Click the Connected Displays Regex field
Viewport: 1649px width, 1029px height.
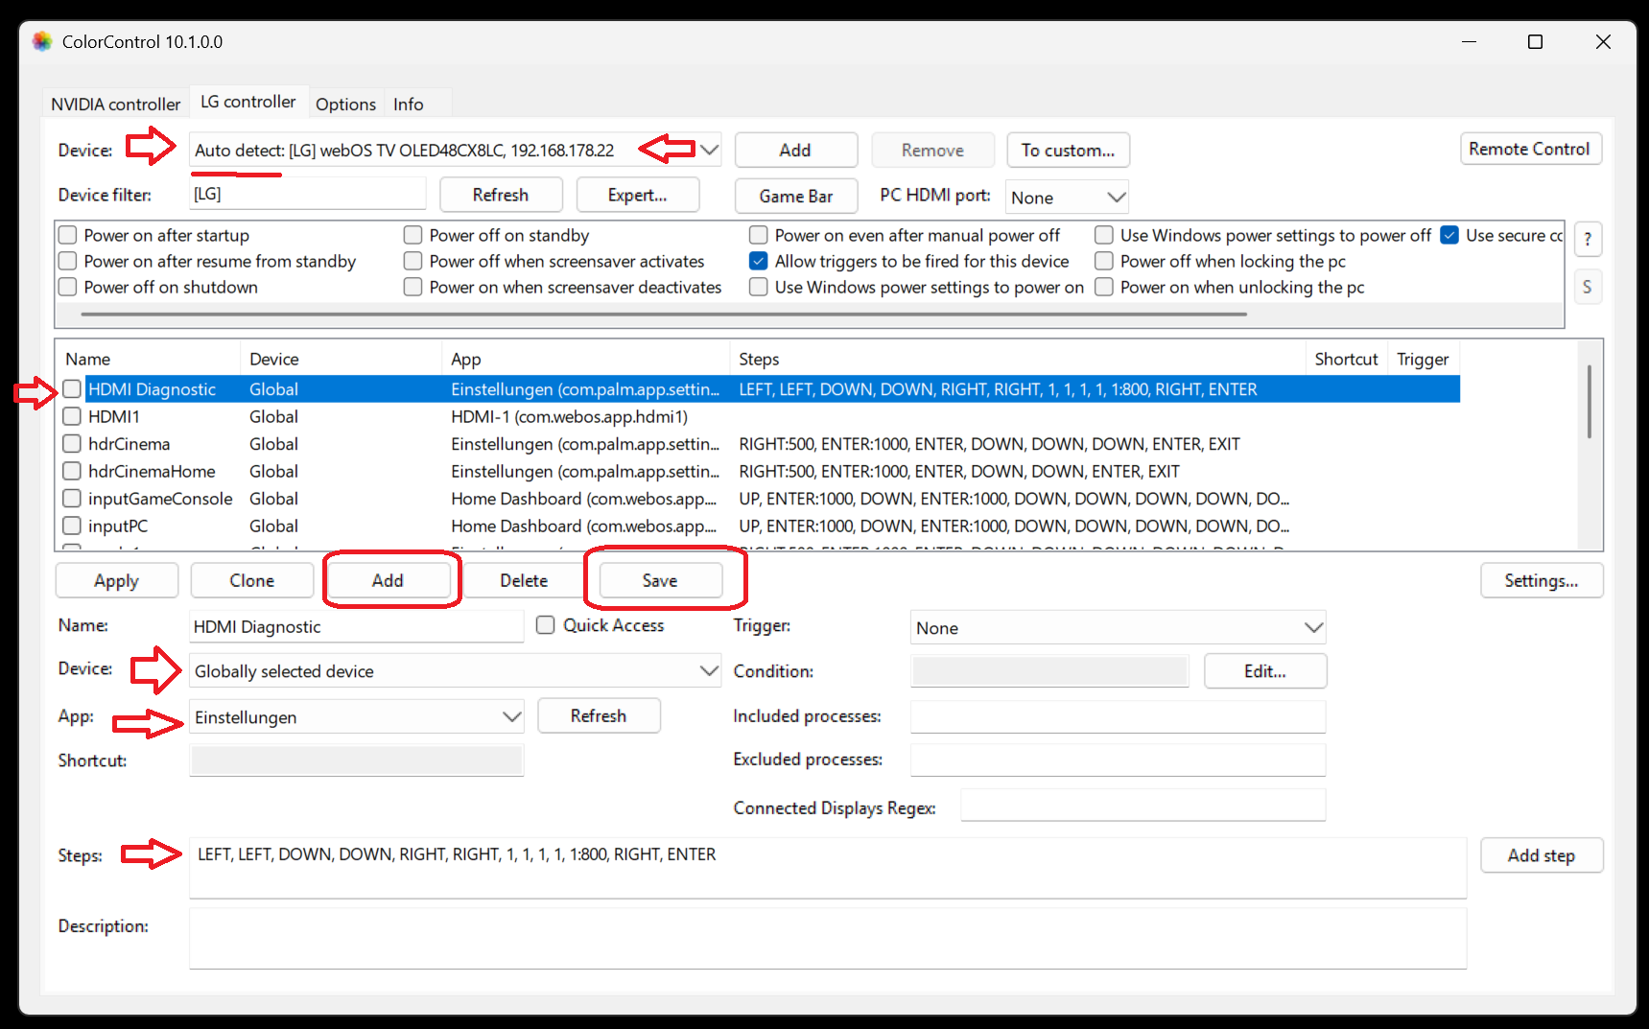pos(1143,806)
